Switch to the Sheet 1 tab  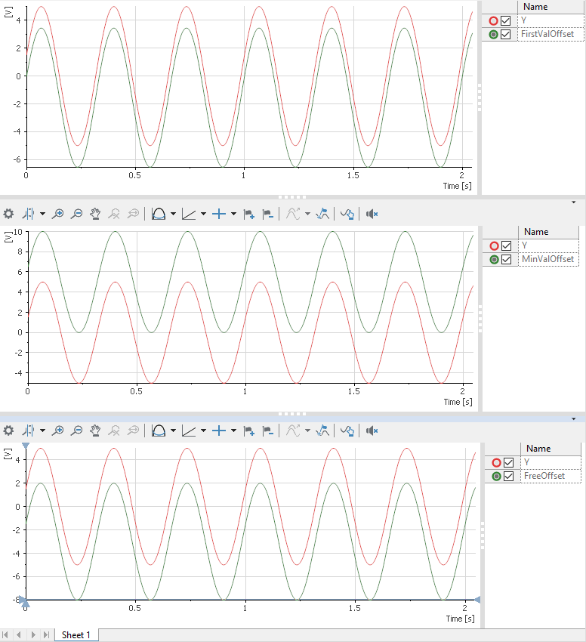pos(76,634)
